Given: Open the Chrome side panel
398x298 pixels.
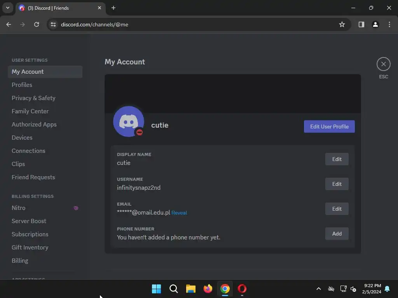Looking at the screenshot, I should pos(361,24).
